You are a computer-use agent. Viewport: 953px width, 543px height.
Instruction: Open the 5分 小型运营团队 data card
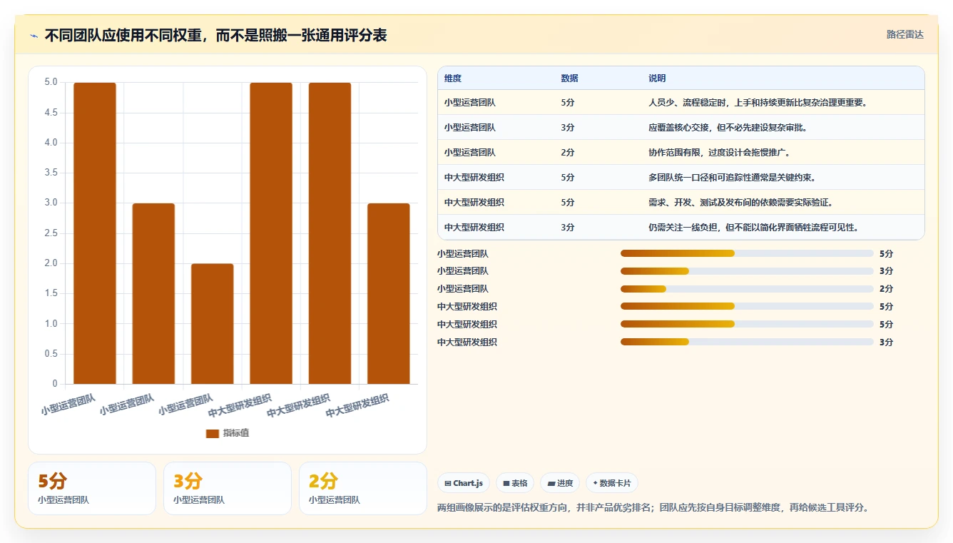pos(91,488)
